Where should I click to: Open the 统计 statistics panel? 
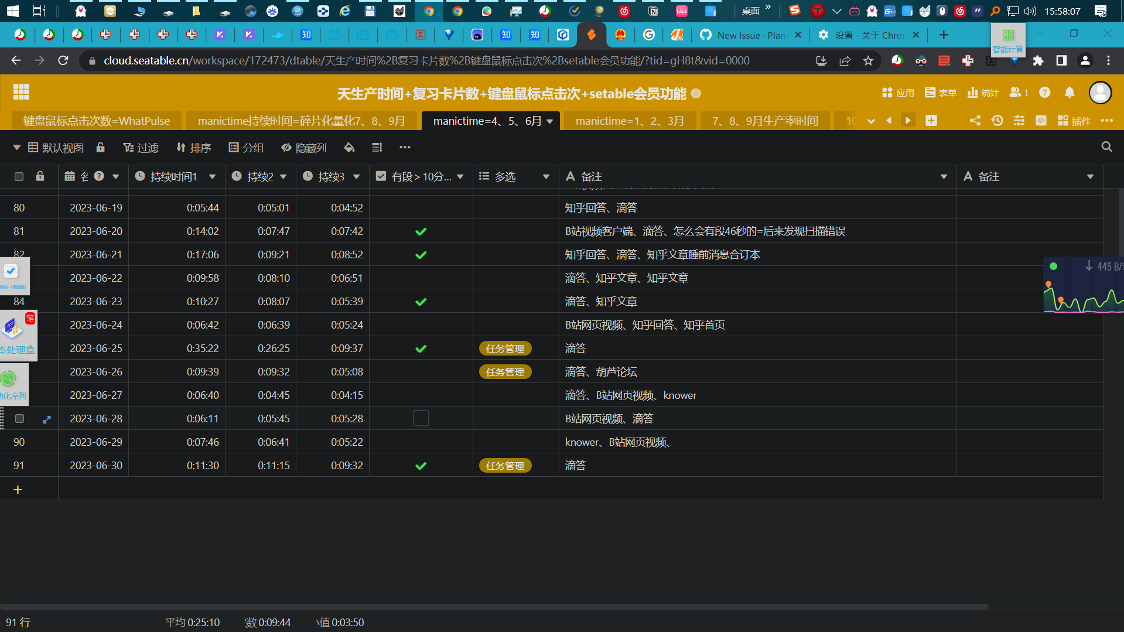[x=982, y=93]
